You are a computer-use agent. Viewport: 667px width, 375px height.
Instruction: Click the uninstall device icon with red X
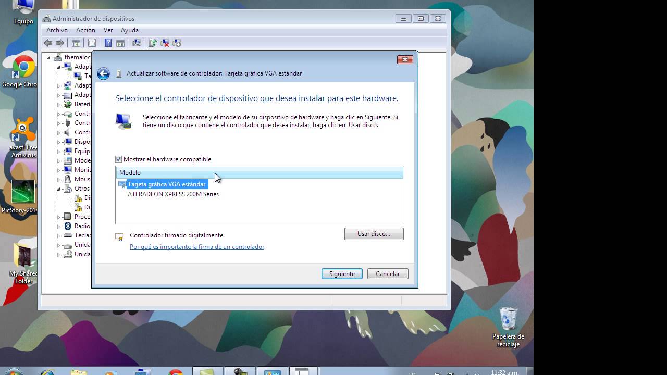[165, 43]
